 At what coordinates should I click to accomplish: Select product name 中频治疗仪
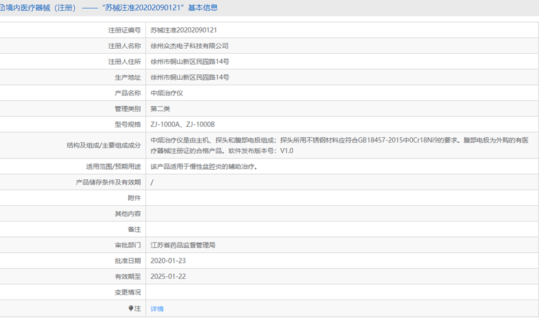pos(167,93)
